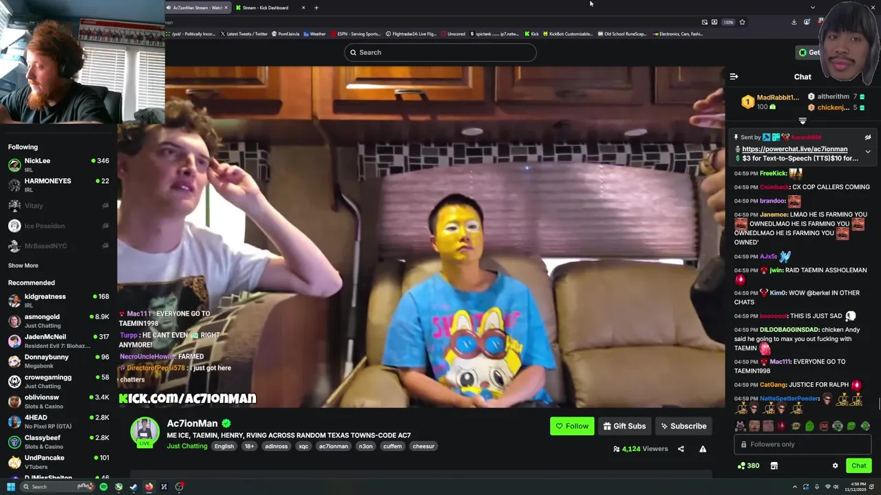881x495 pixels.
Task: Open the powerchat.live/ac7ionman link
Action: point(794,149)
